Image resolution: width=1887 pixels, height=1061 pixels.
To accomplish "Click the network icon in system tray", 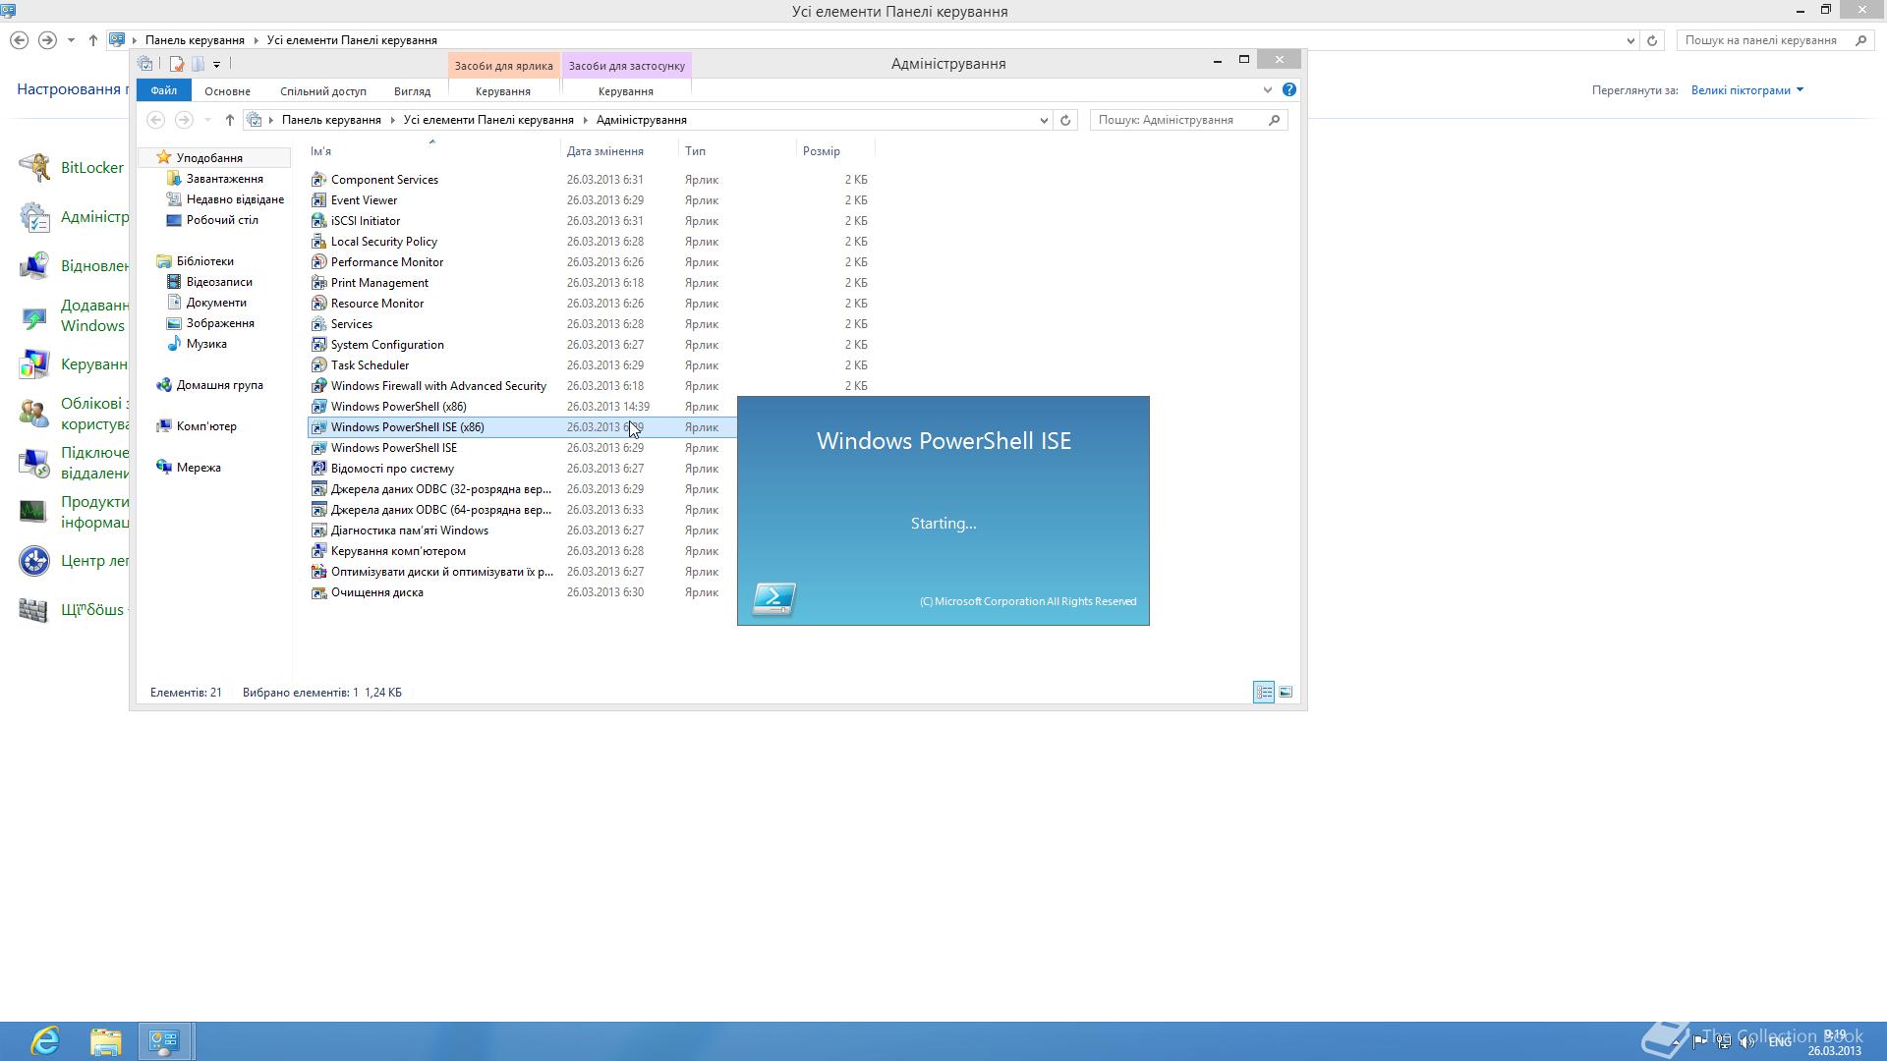I will pos(1724,1042).
